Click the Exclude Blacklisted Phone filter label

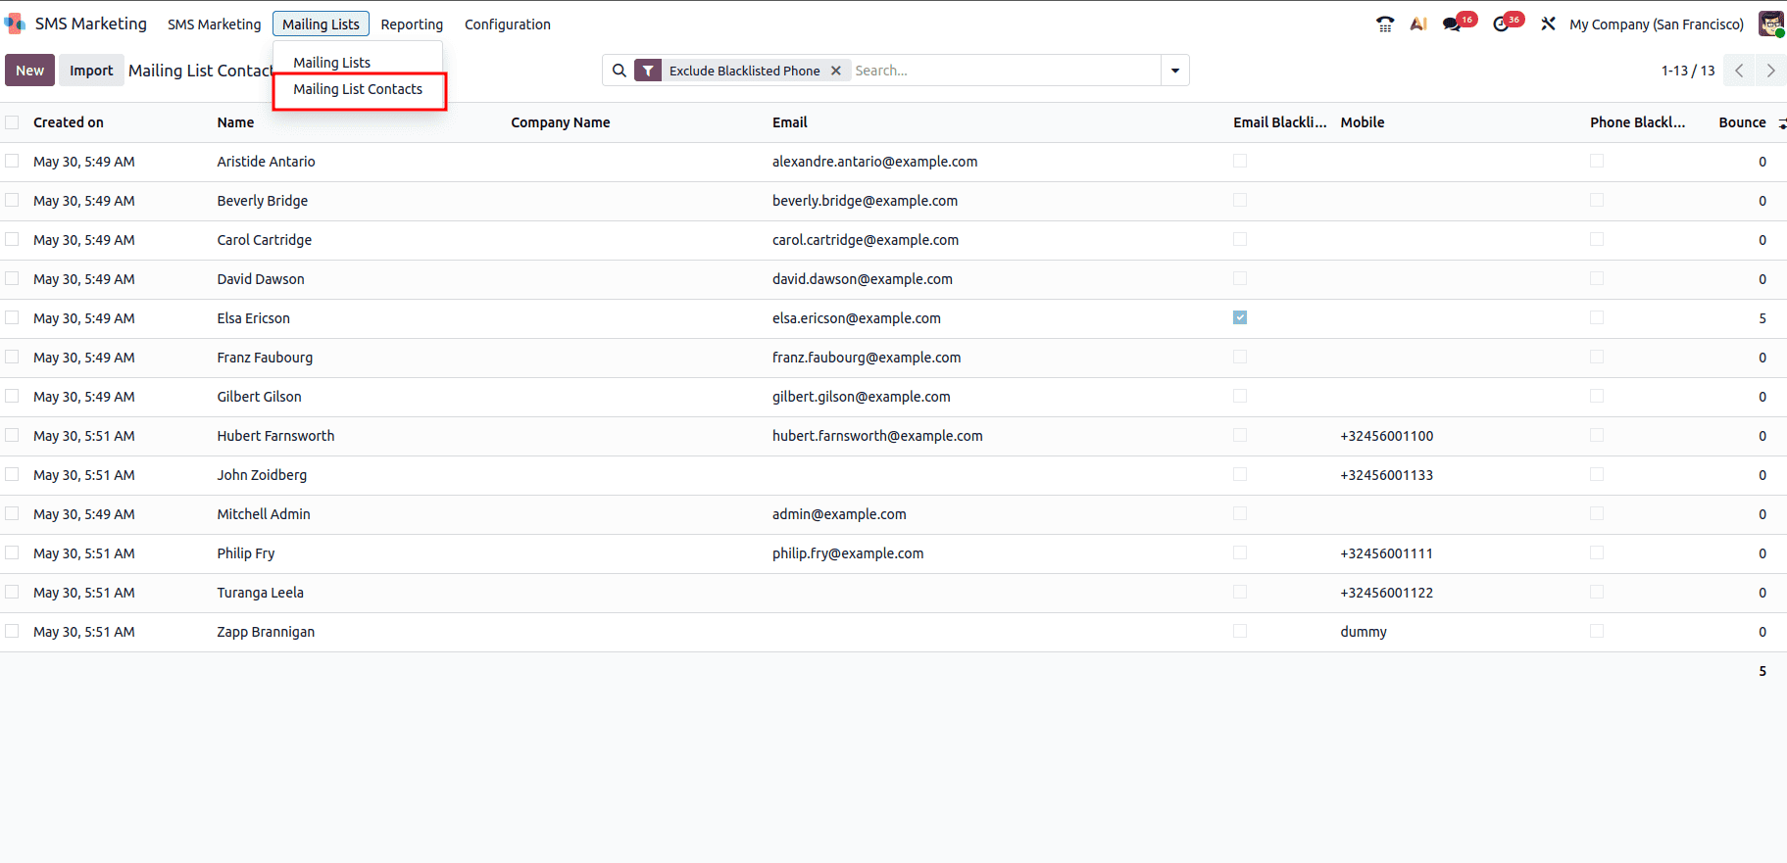coord(745,71)
